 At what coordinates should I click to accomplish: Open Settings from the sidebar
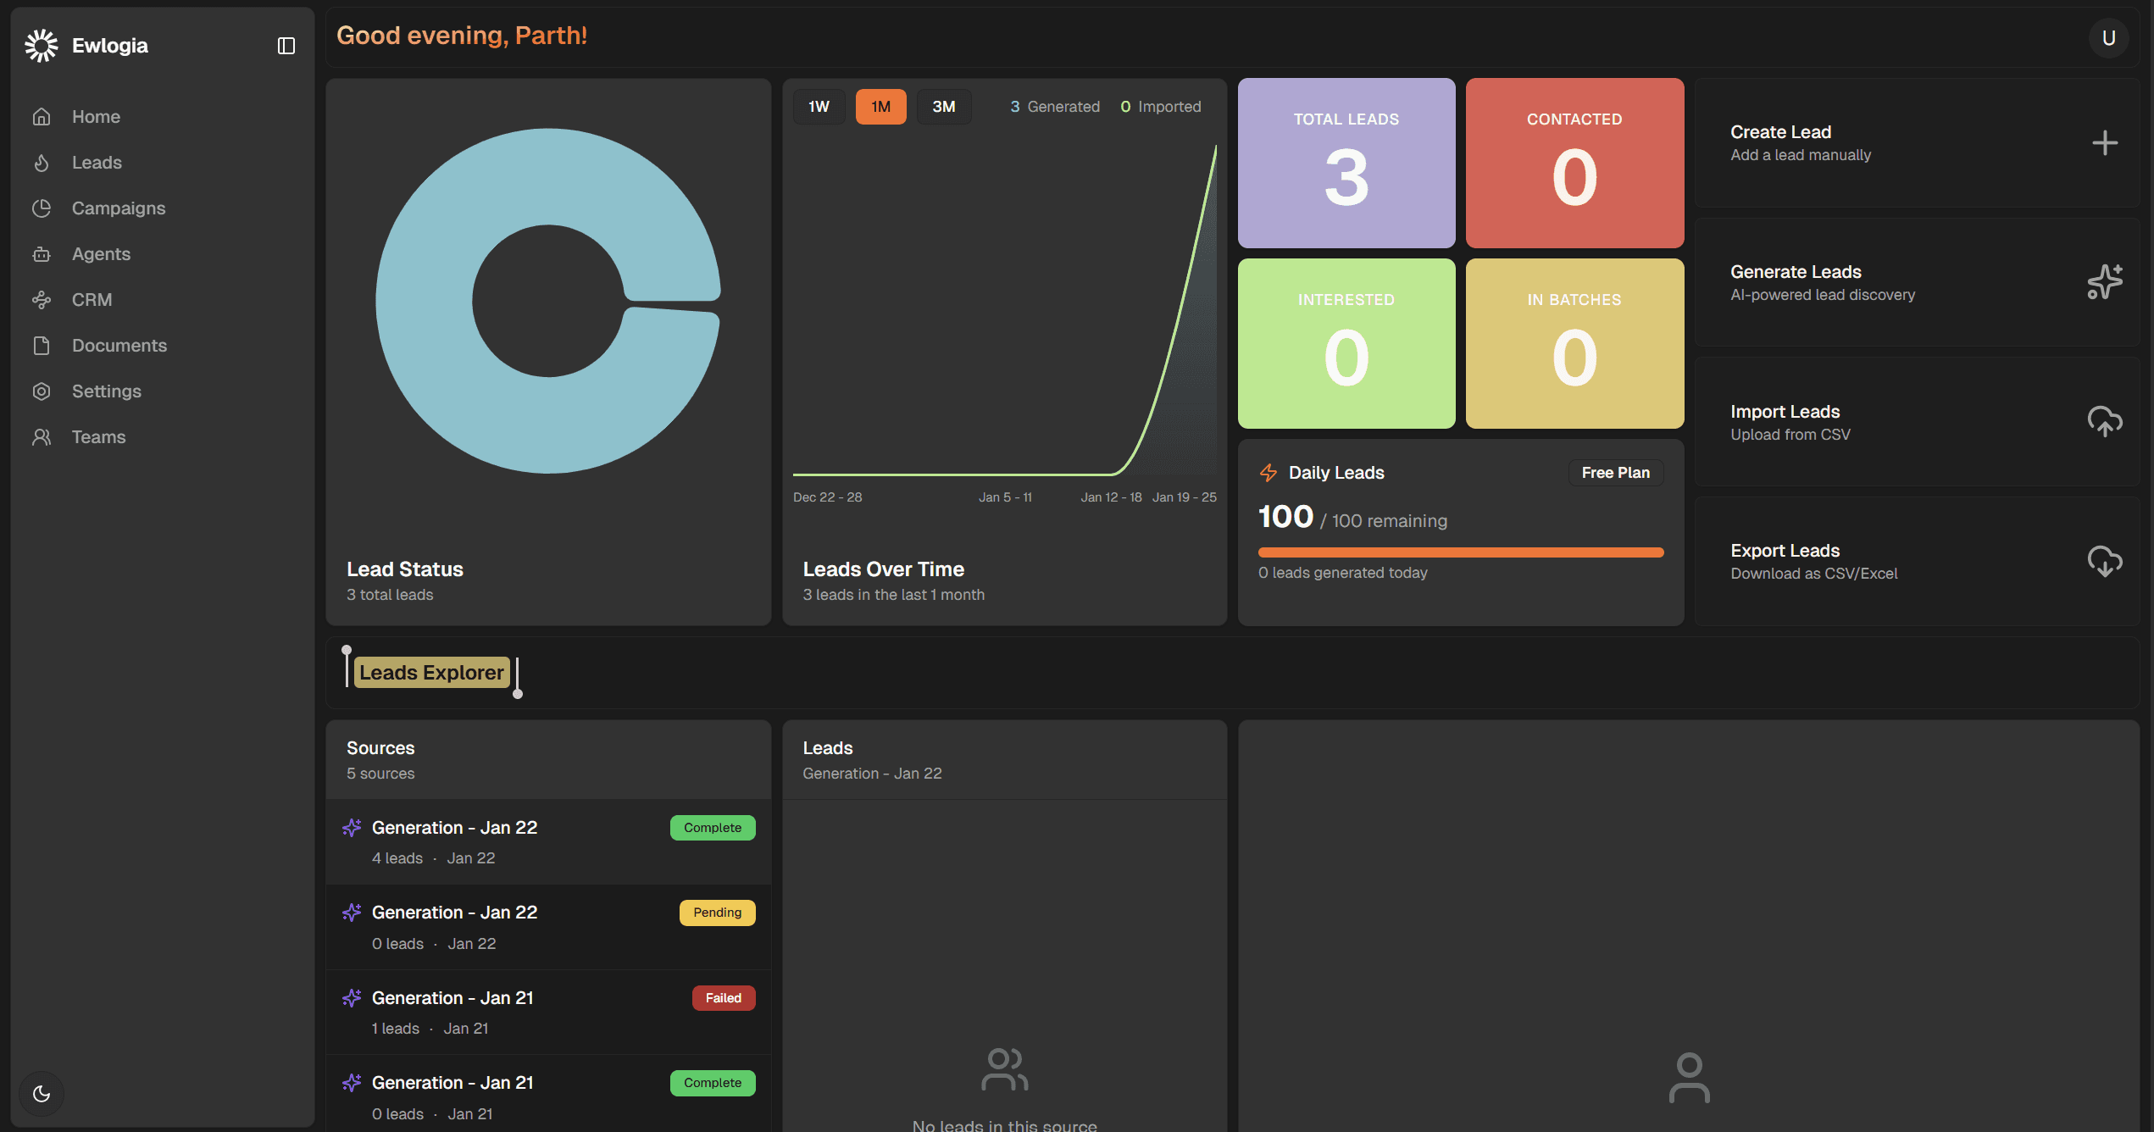(x=107, y=391)
